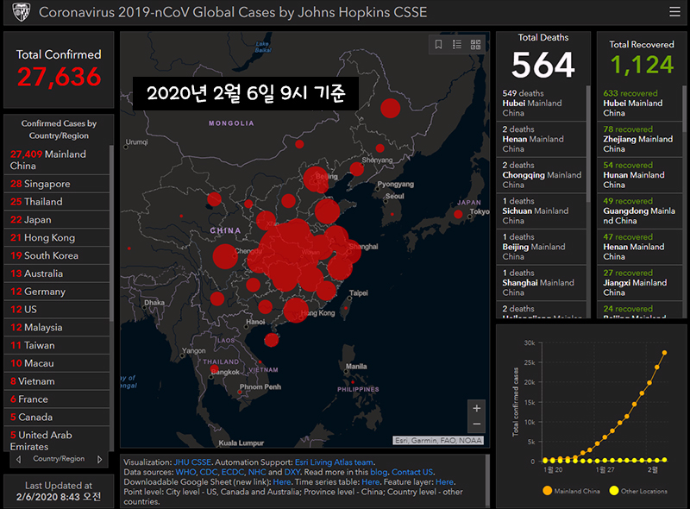Select Macau in confirmed cases list
Image resolution: width=690 pixels, height=509 pixels.
(x=57, y=363)
